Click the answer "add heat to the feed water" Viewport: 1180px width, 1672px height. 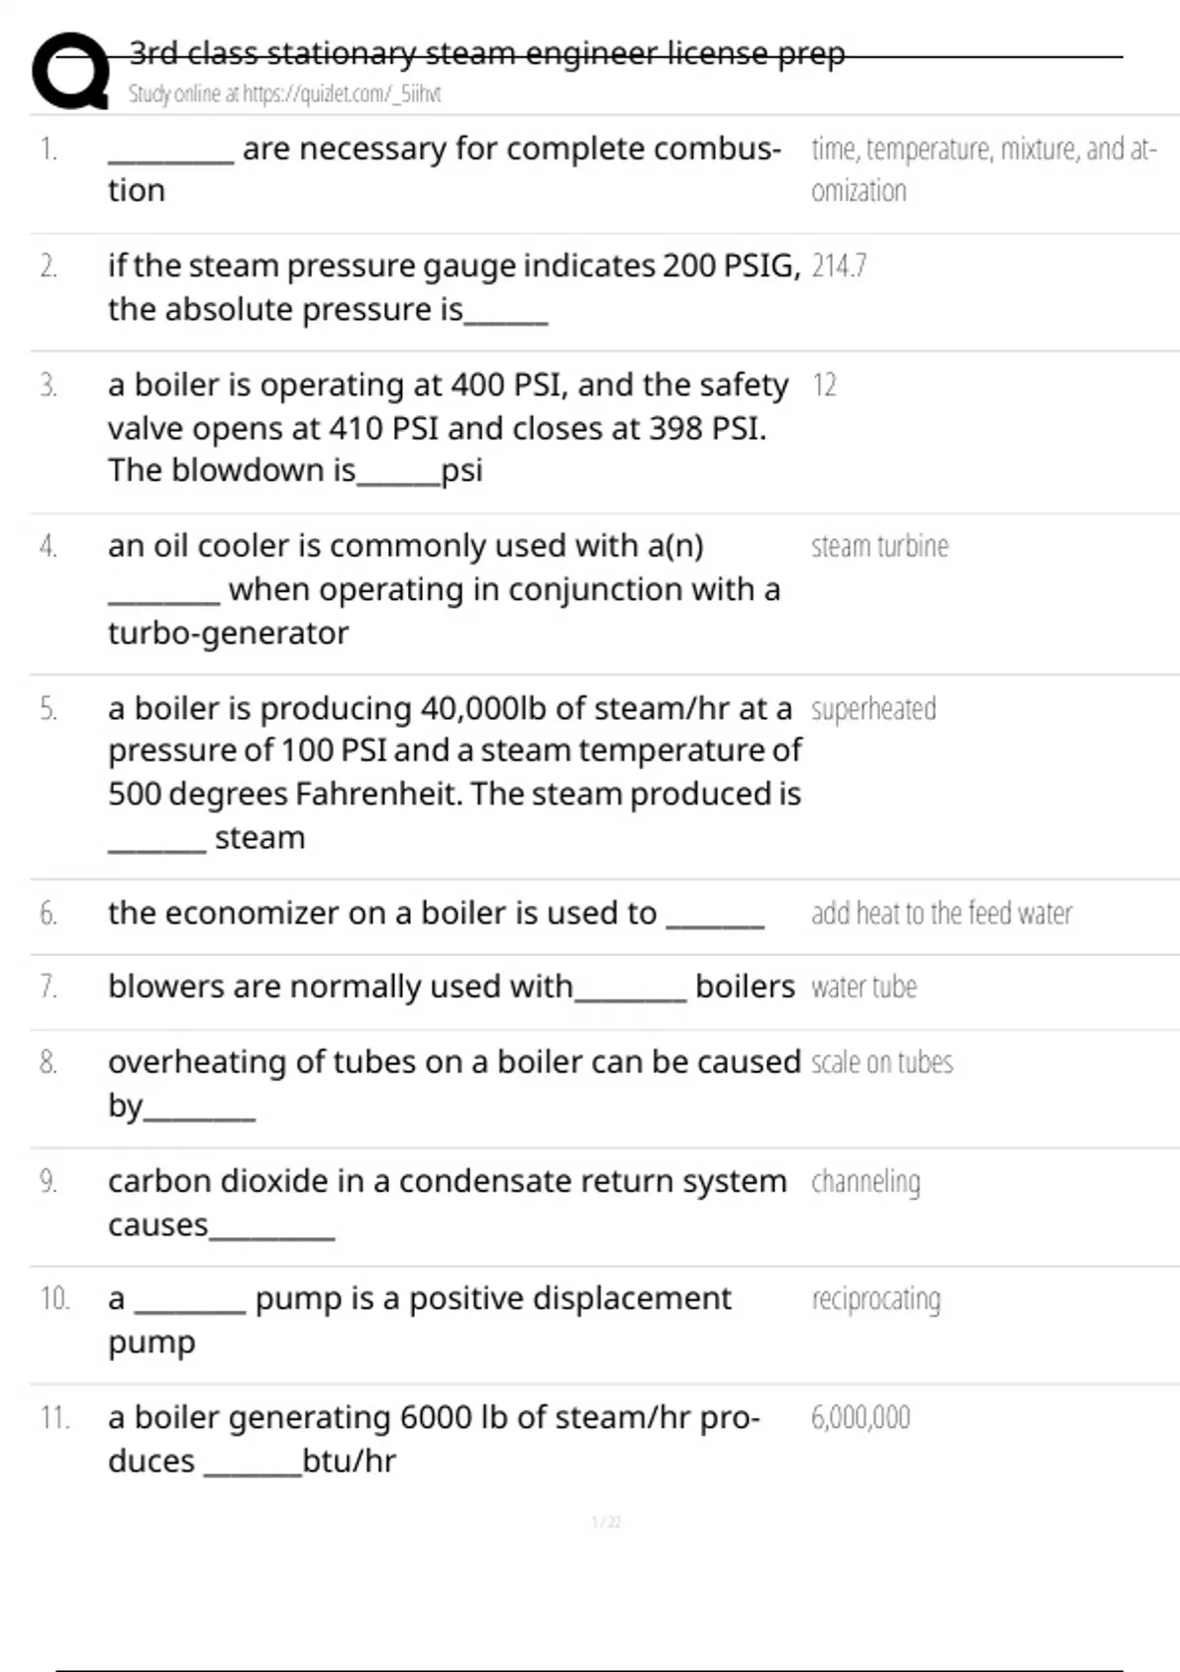[x=941, y=914]
